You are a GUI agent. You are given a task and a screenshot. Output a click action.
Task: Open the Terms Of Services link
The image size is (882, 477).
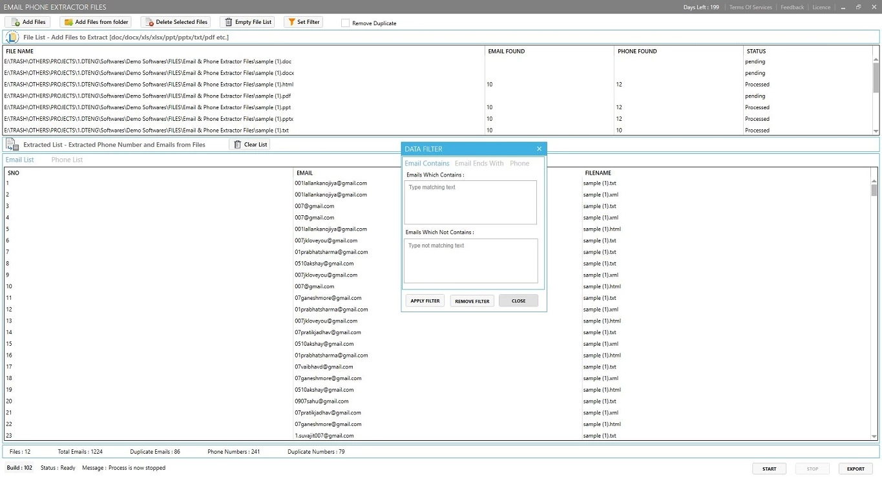coord(750,7)
